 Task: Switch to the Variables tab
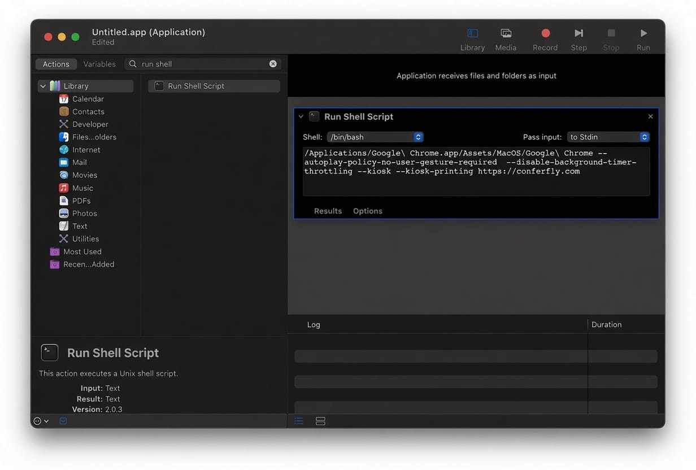(99, 64)
